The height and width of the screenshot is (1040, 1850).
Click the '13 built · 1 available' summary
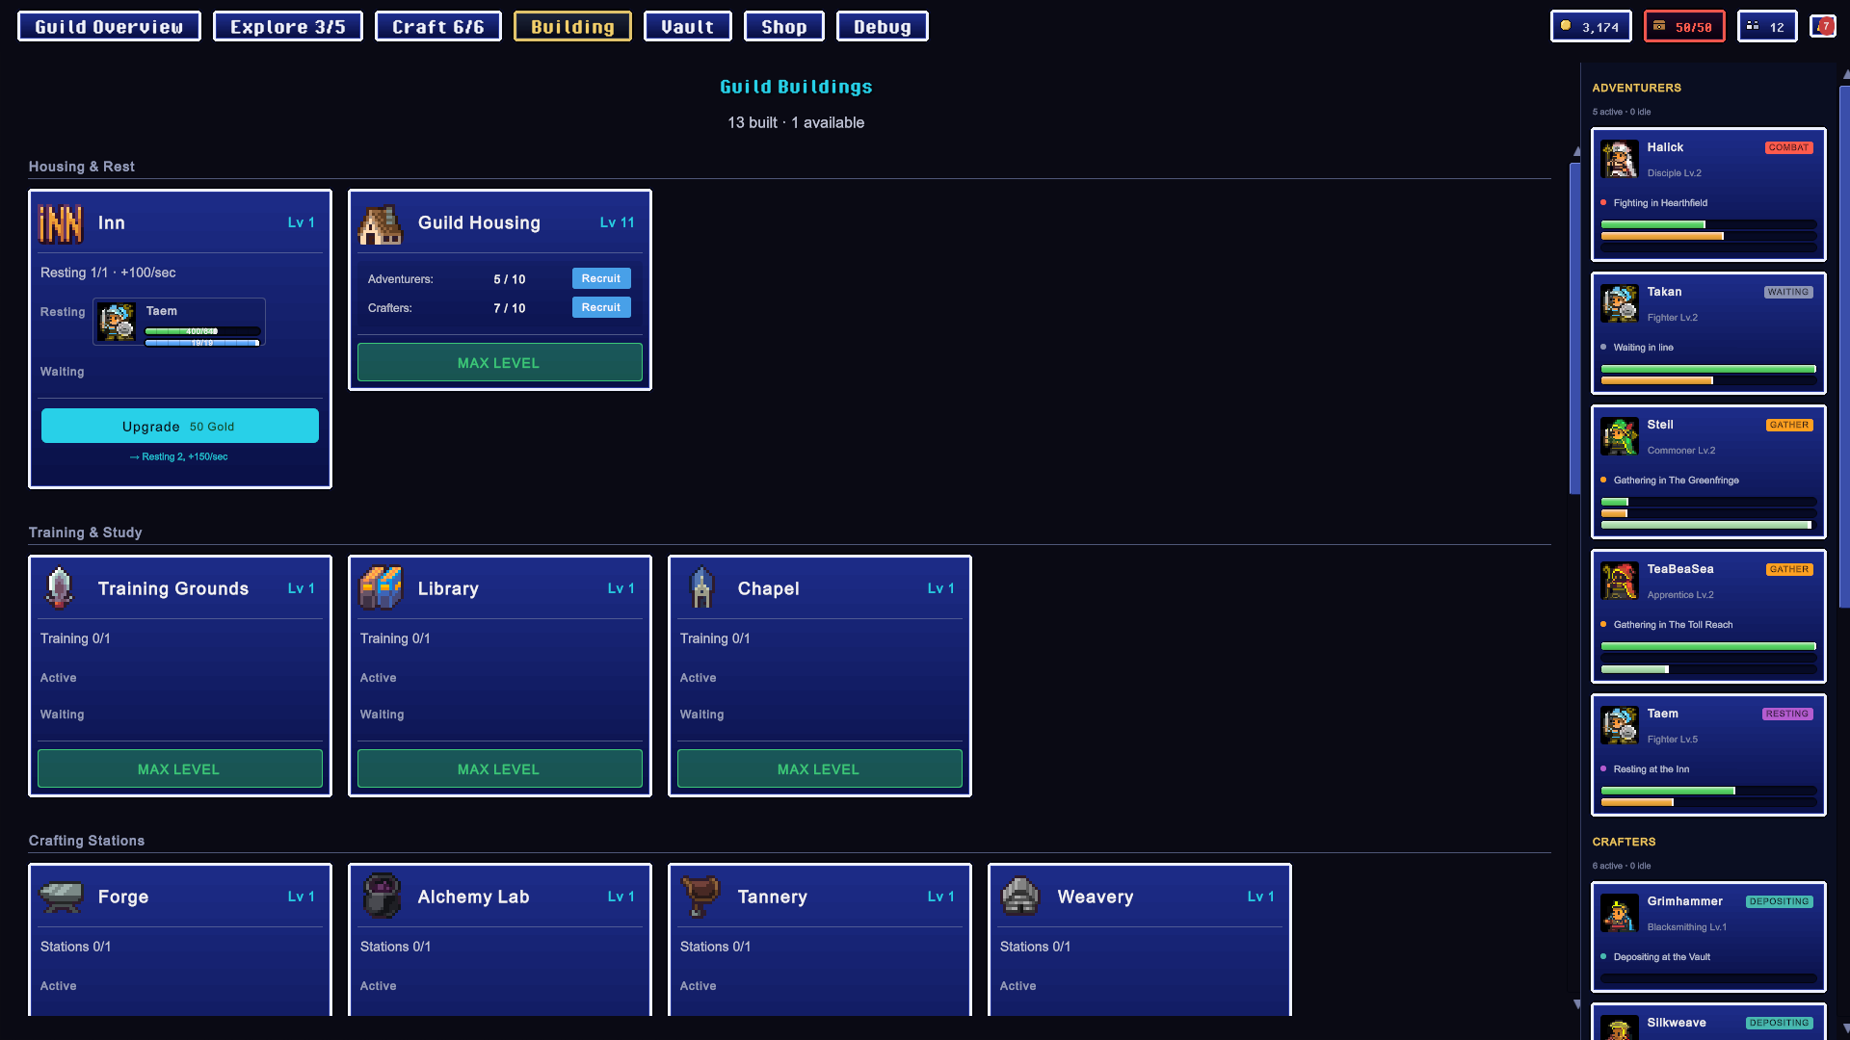[x=796, y=122]
